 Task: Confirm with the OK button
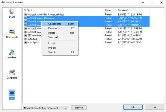click(x=133, y=107)
